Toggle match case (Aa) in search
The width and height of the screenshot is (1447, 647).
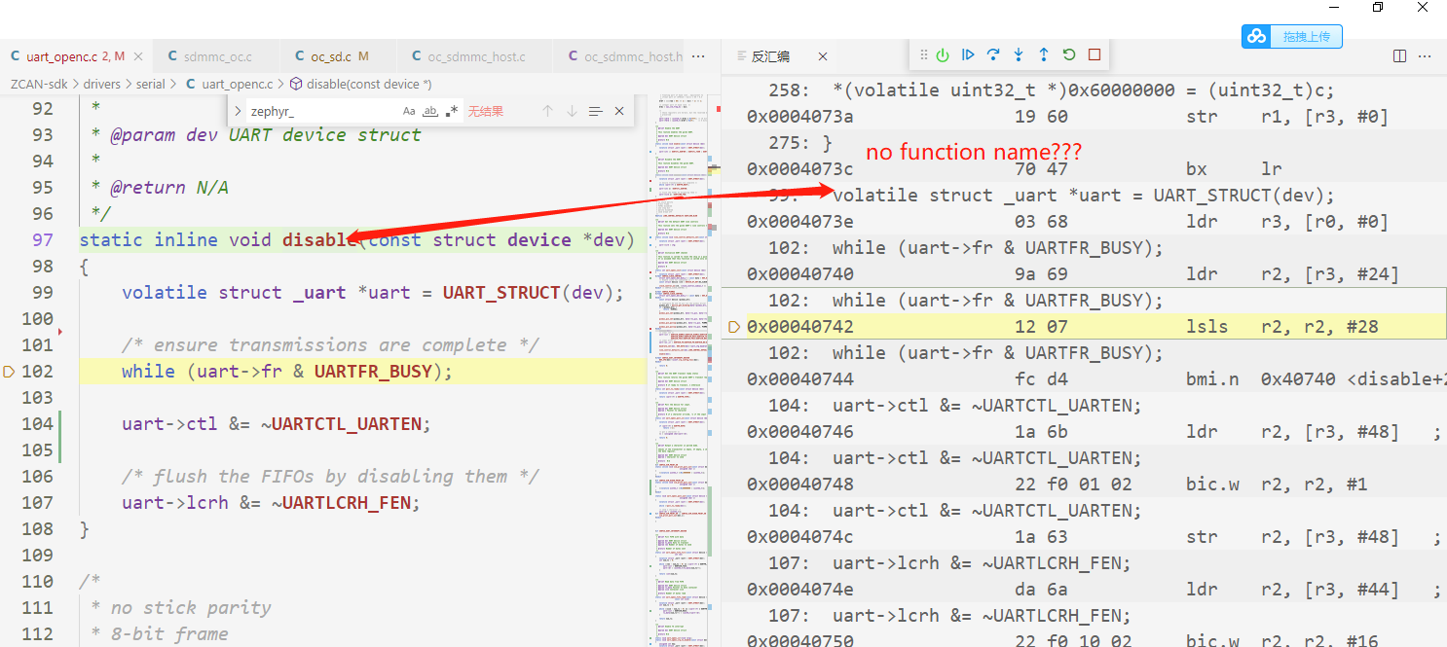pyautogui.click(x=409, y=110)
